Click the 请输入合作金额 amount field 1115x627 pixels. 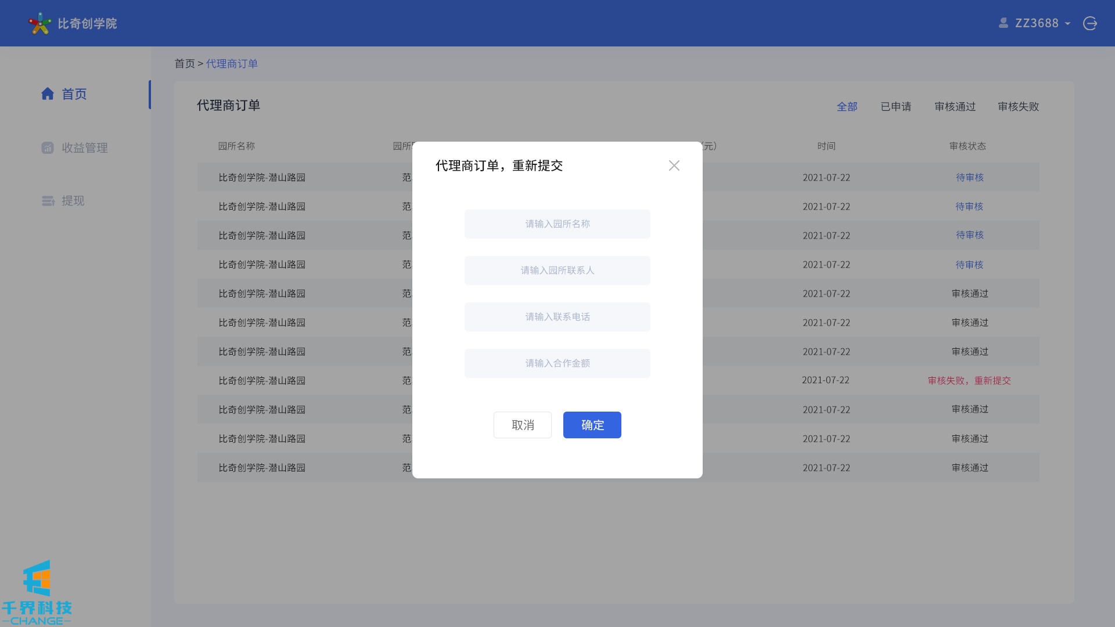coord(557,363)
